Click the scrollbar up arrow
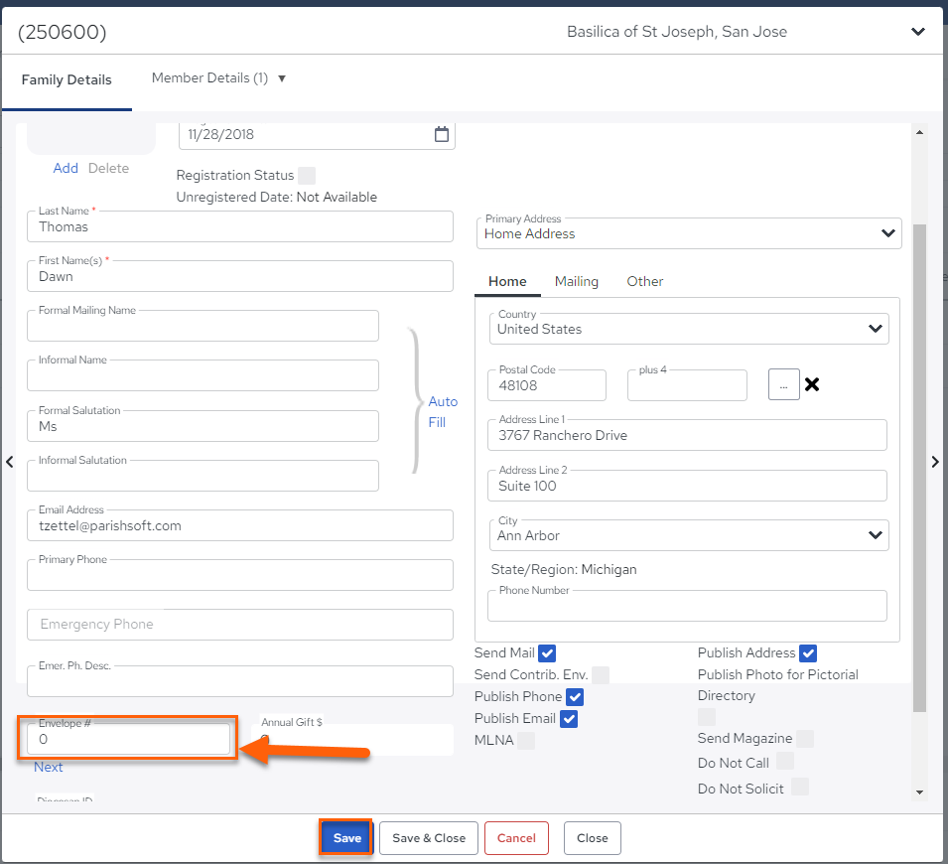The image size is (948, 864). [x=919, y=132]
